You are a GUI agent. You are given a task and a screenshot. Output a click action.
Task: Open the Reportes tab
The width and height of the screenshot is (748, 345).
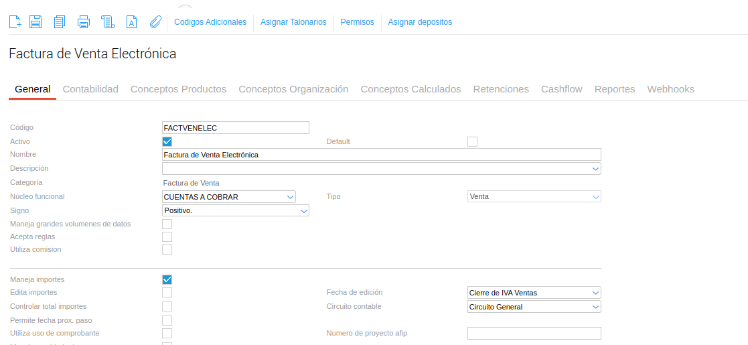pos(615,88)
